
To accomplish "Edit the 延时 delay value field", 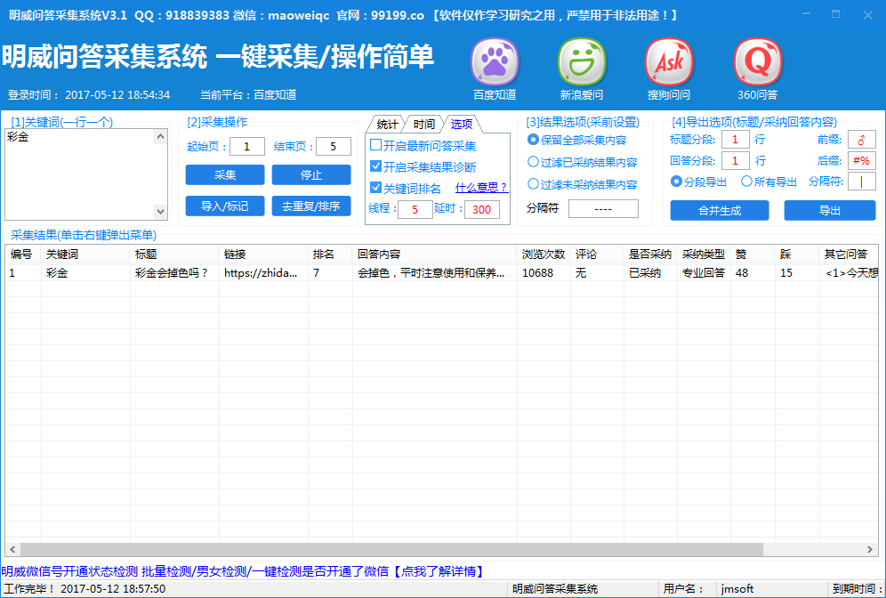I will [482, 209].
